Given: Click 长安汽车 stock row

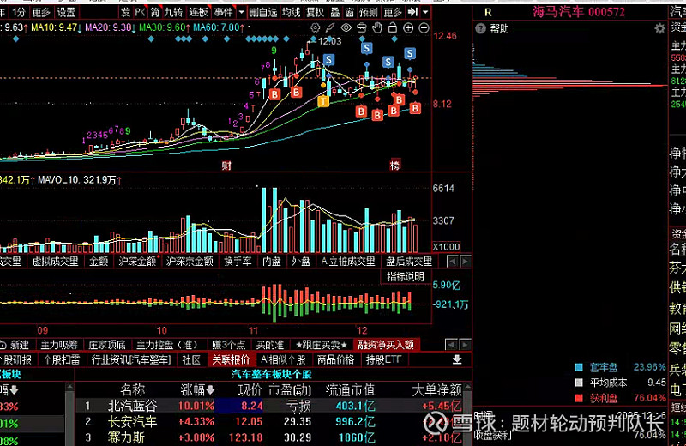Looking at the screenshot, I should 269,421.
